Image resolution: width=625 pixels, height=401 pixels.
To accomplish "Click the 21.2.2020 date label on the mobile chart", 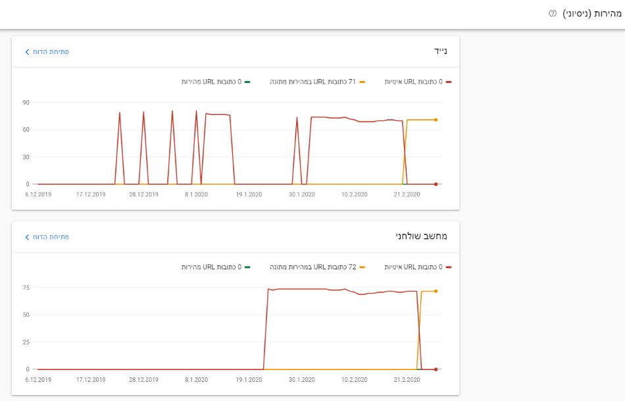I will [x=407, y=195].
